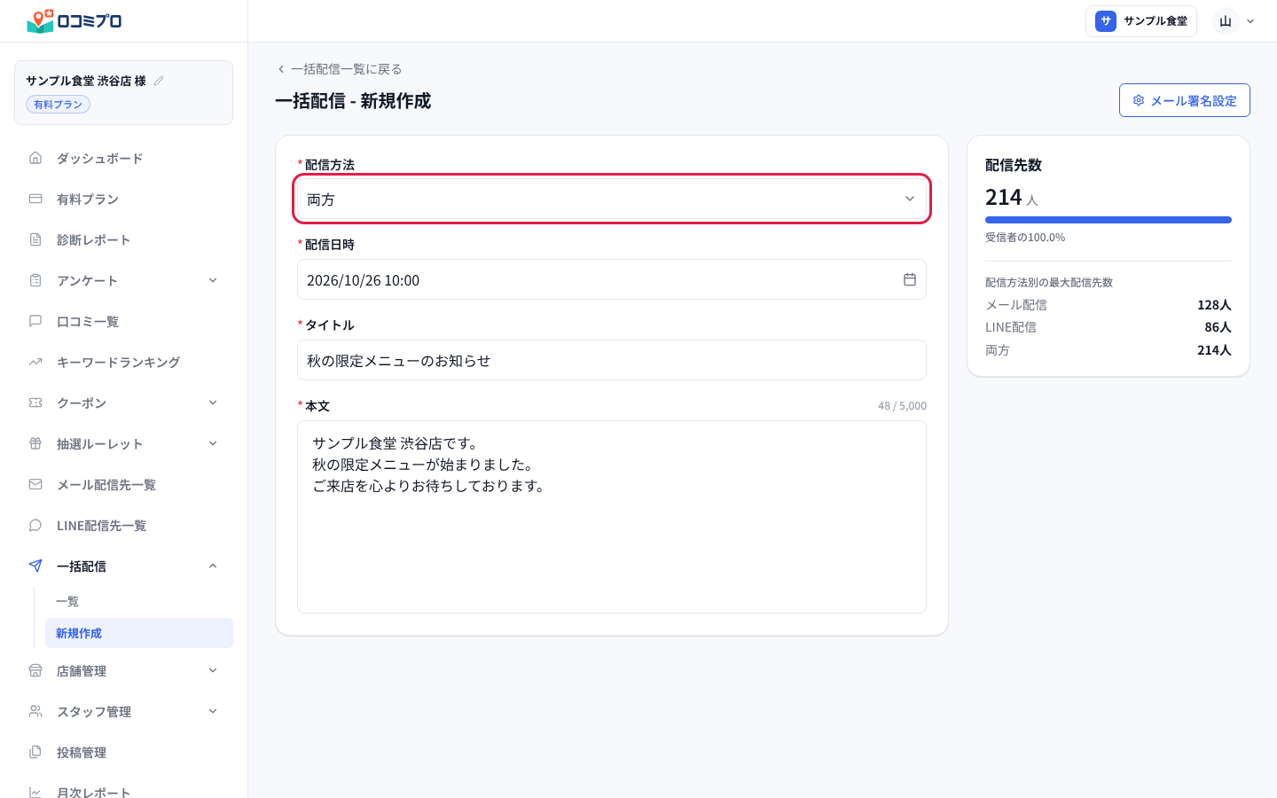
Task: Click the メール配信先一覧 envelope icon
Action: coord(35,484)
